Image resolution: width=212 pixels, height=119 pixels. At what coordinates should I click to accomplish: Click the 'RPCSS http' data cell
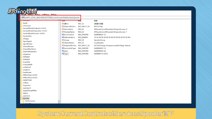coord(98,26)
